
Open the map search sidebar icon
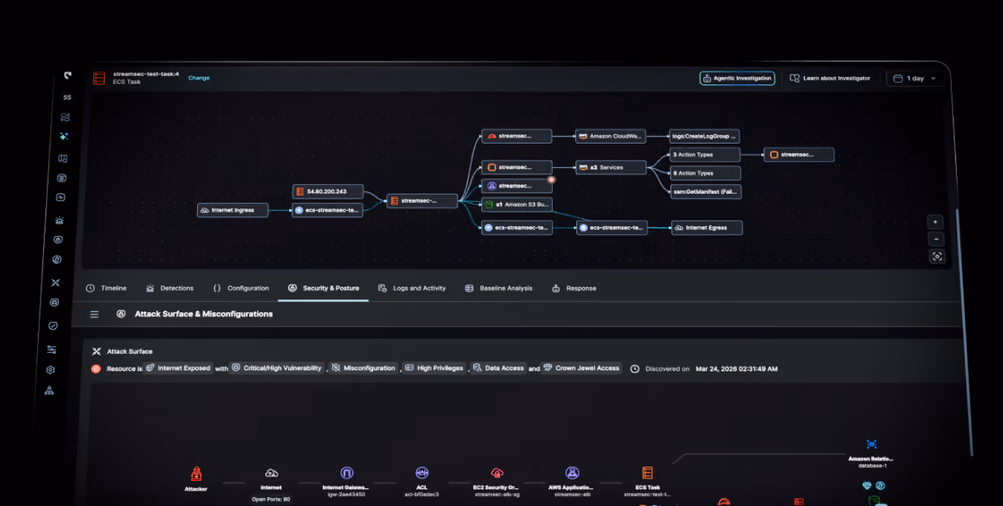(x=62, y=158)
